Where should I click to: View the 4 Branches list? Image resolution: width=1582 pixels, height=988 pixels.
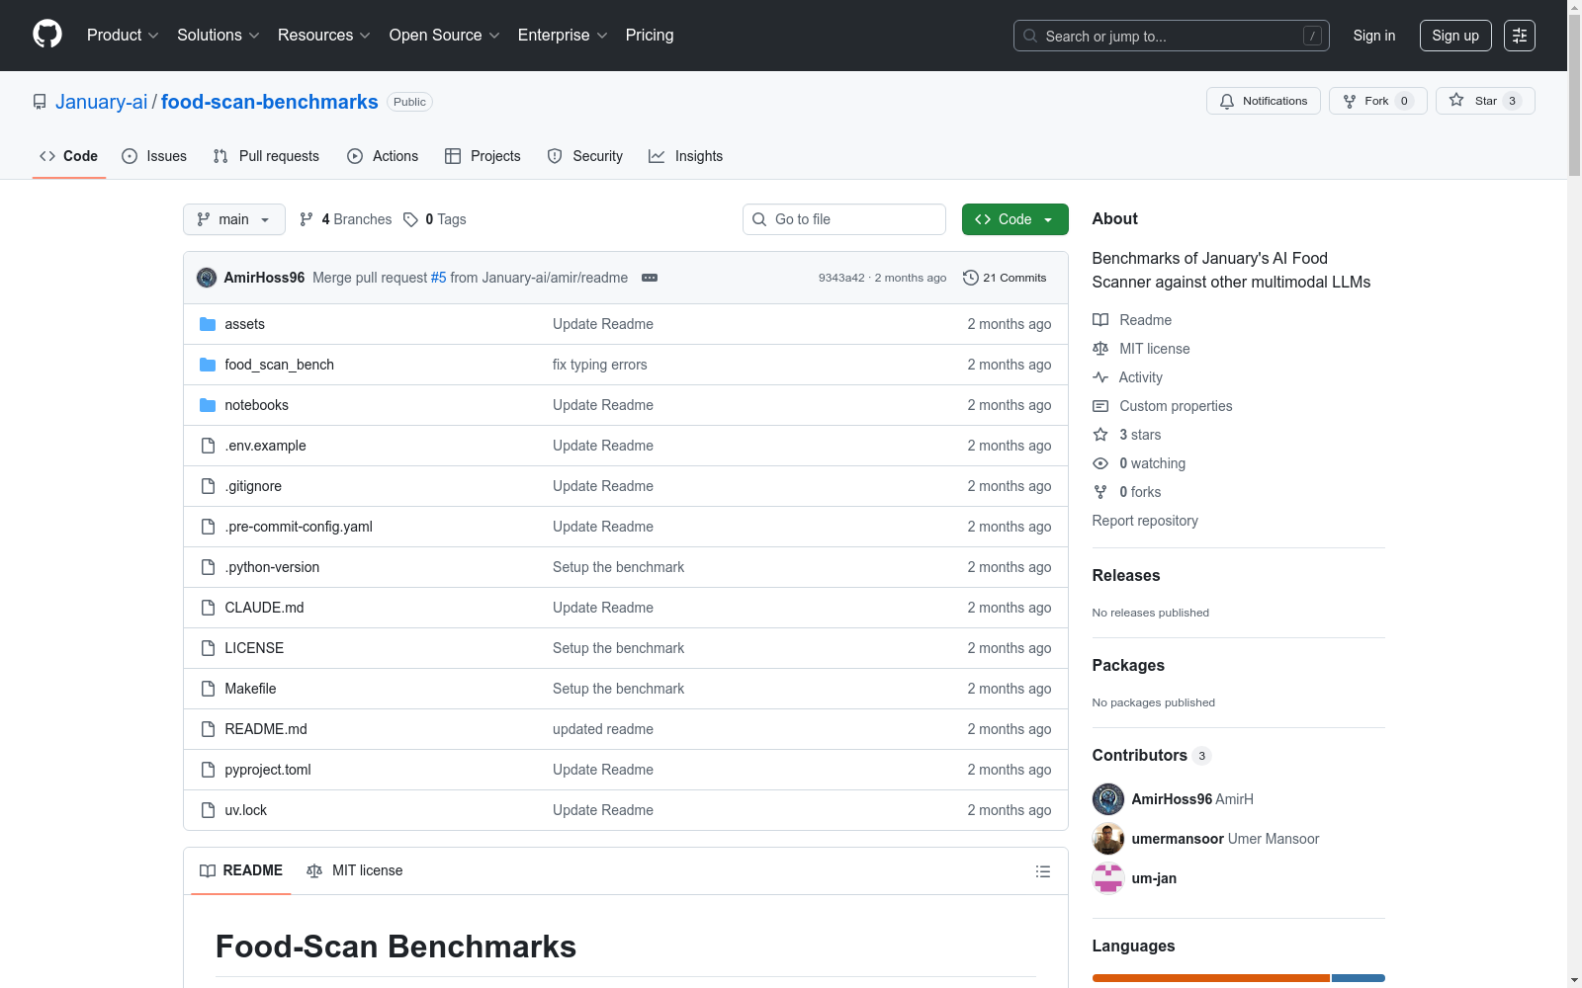(x=346, y=219)
